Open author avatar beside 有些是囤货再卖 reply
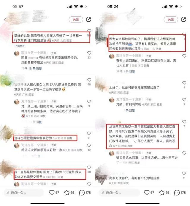 (17, 53)
